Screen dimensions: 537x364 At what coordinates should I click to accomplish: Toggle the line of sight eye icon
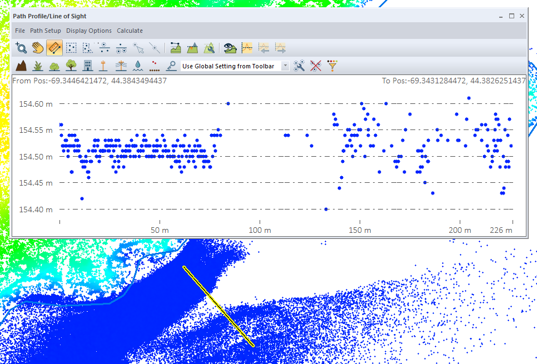(x=230, y=48)
